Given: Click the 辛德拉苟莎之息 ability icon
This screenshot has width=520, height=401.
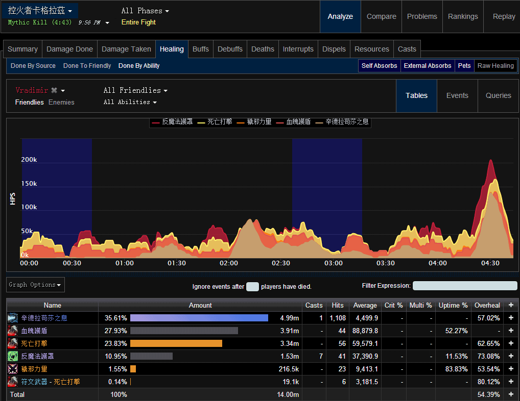Looking at the screenshot, I should [x=13, y=318].
